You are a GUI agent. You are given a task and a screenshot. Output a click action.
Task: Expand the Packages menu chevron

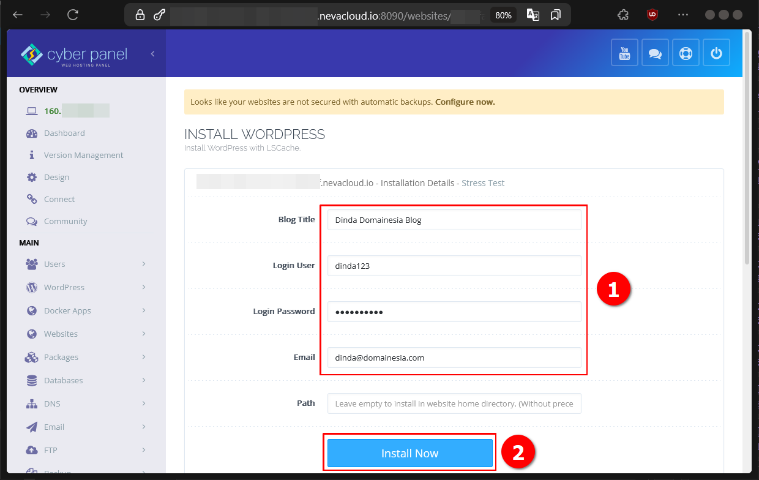[144, 357]
